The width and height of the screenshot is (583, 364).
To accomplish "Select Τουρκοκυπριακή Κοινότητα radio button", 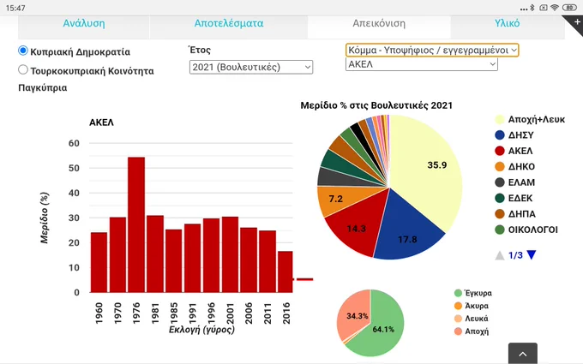I will pos(23,69).
